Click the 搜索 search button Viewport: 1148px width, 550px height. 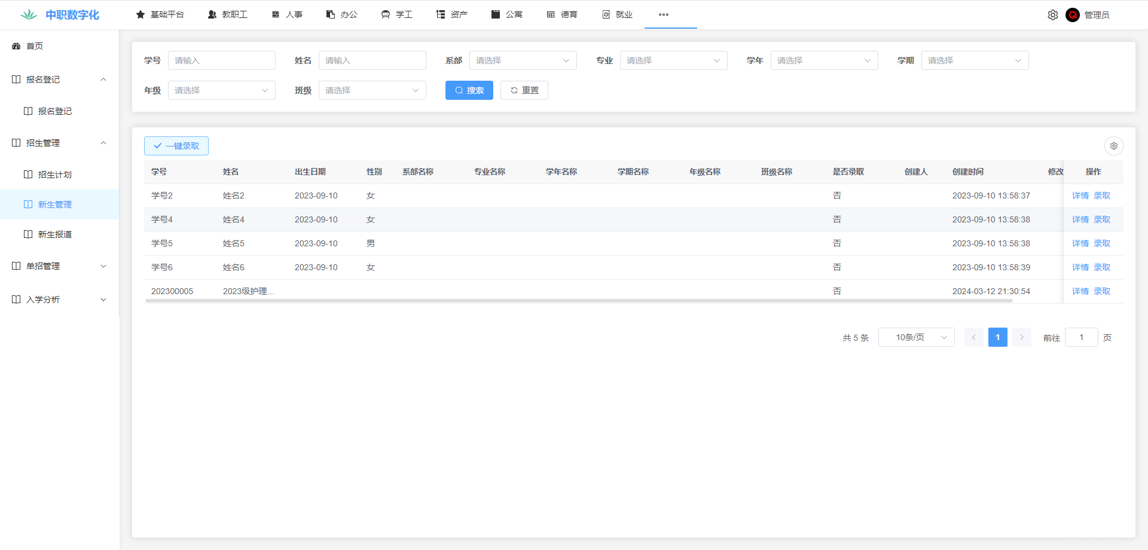[x=469, y=90]
